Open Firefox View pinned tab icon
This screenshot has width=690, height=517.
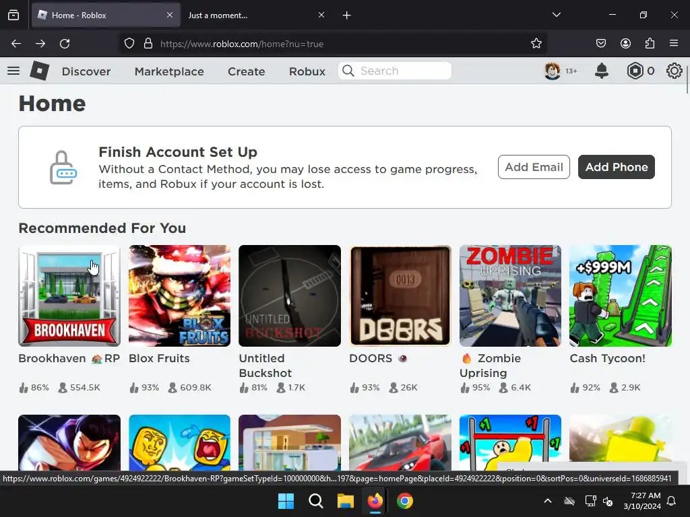click(13, 15)
